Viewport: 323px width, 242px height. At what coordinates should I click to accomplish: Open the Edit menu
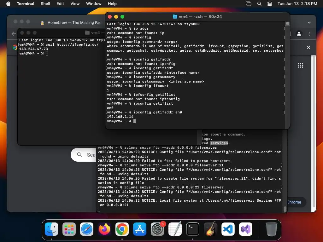(x=60, y=4)
